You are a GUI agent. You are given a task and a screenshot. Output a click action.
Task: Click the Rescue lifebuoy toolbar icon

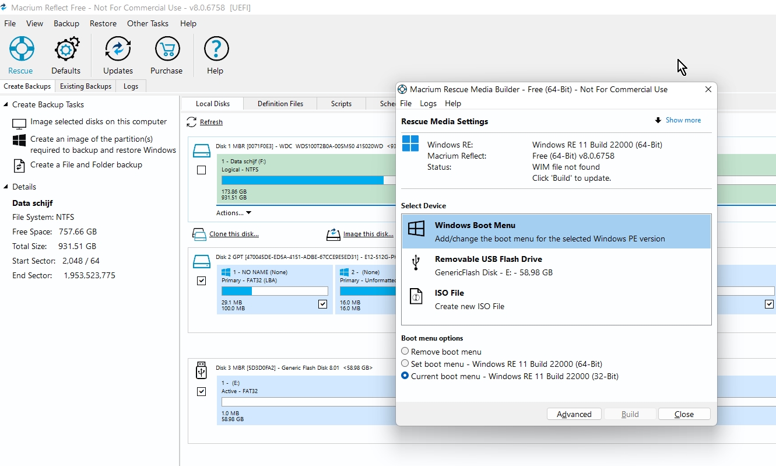coord(21,50)
